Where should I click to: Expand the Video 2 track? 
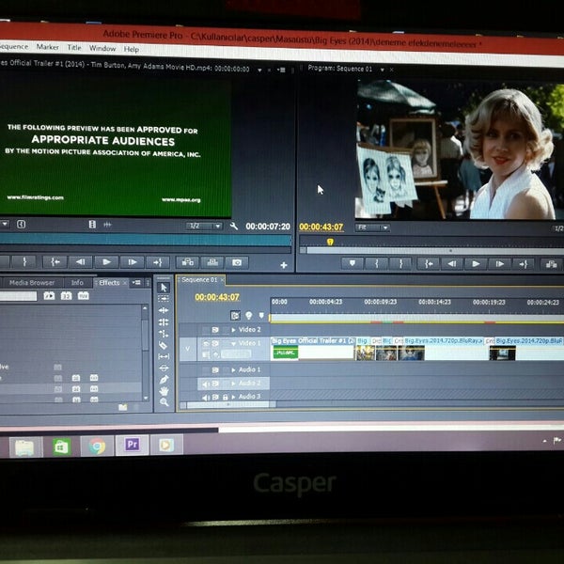(234, 330)
